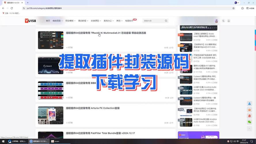
Task: Open the notifications bell
Action: 229,21
